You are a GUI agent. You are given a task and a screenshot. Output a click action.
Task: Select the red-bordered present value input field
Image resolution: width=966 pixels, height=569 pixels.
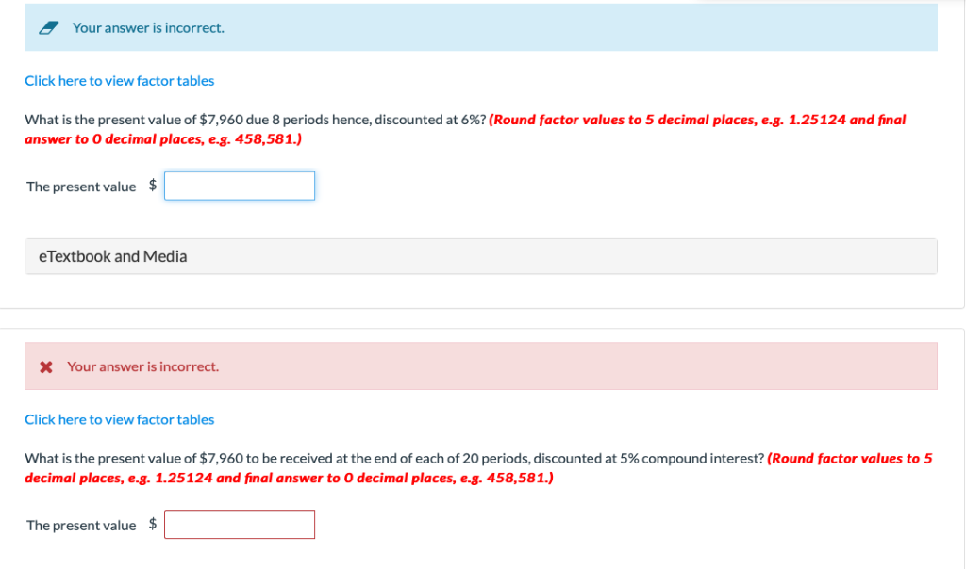[x=239, y=524]
